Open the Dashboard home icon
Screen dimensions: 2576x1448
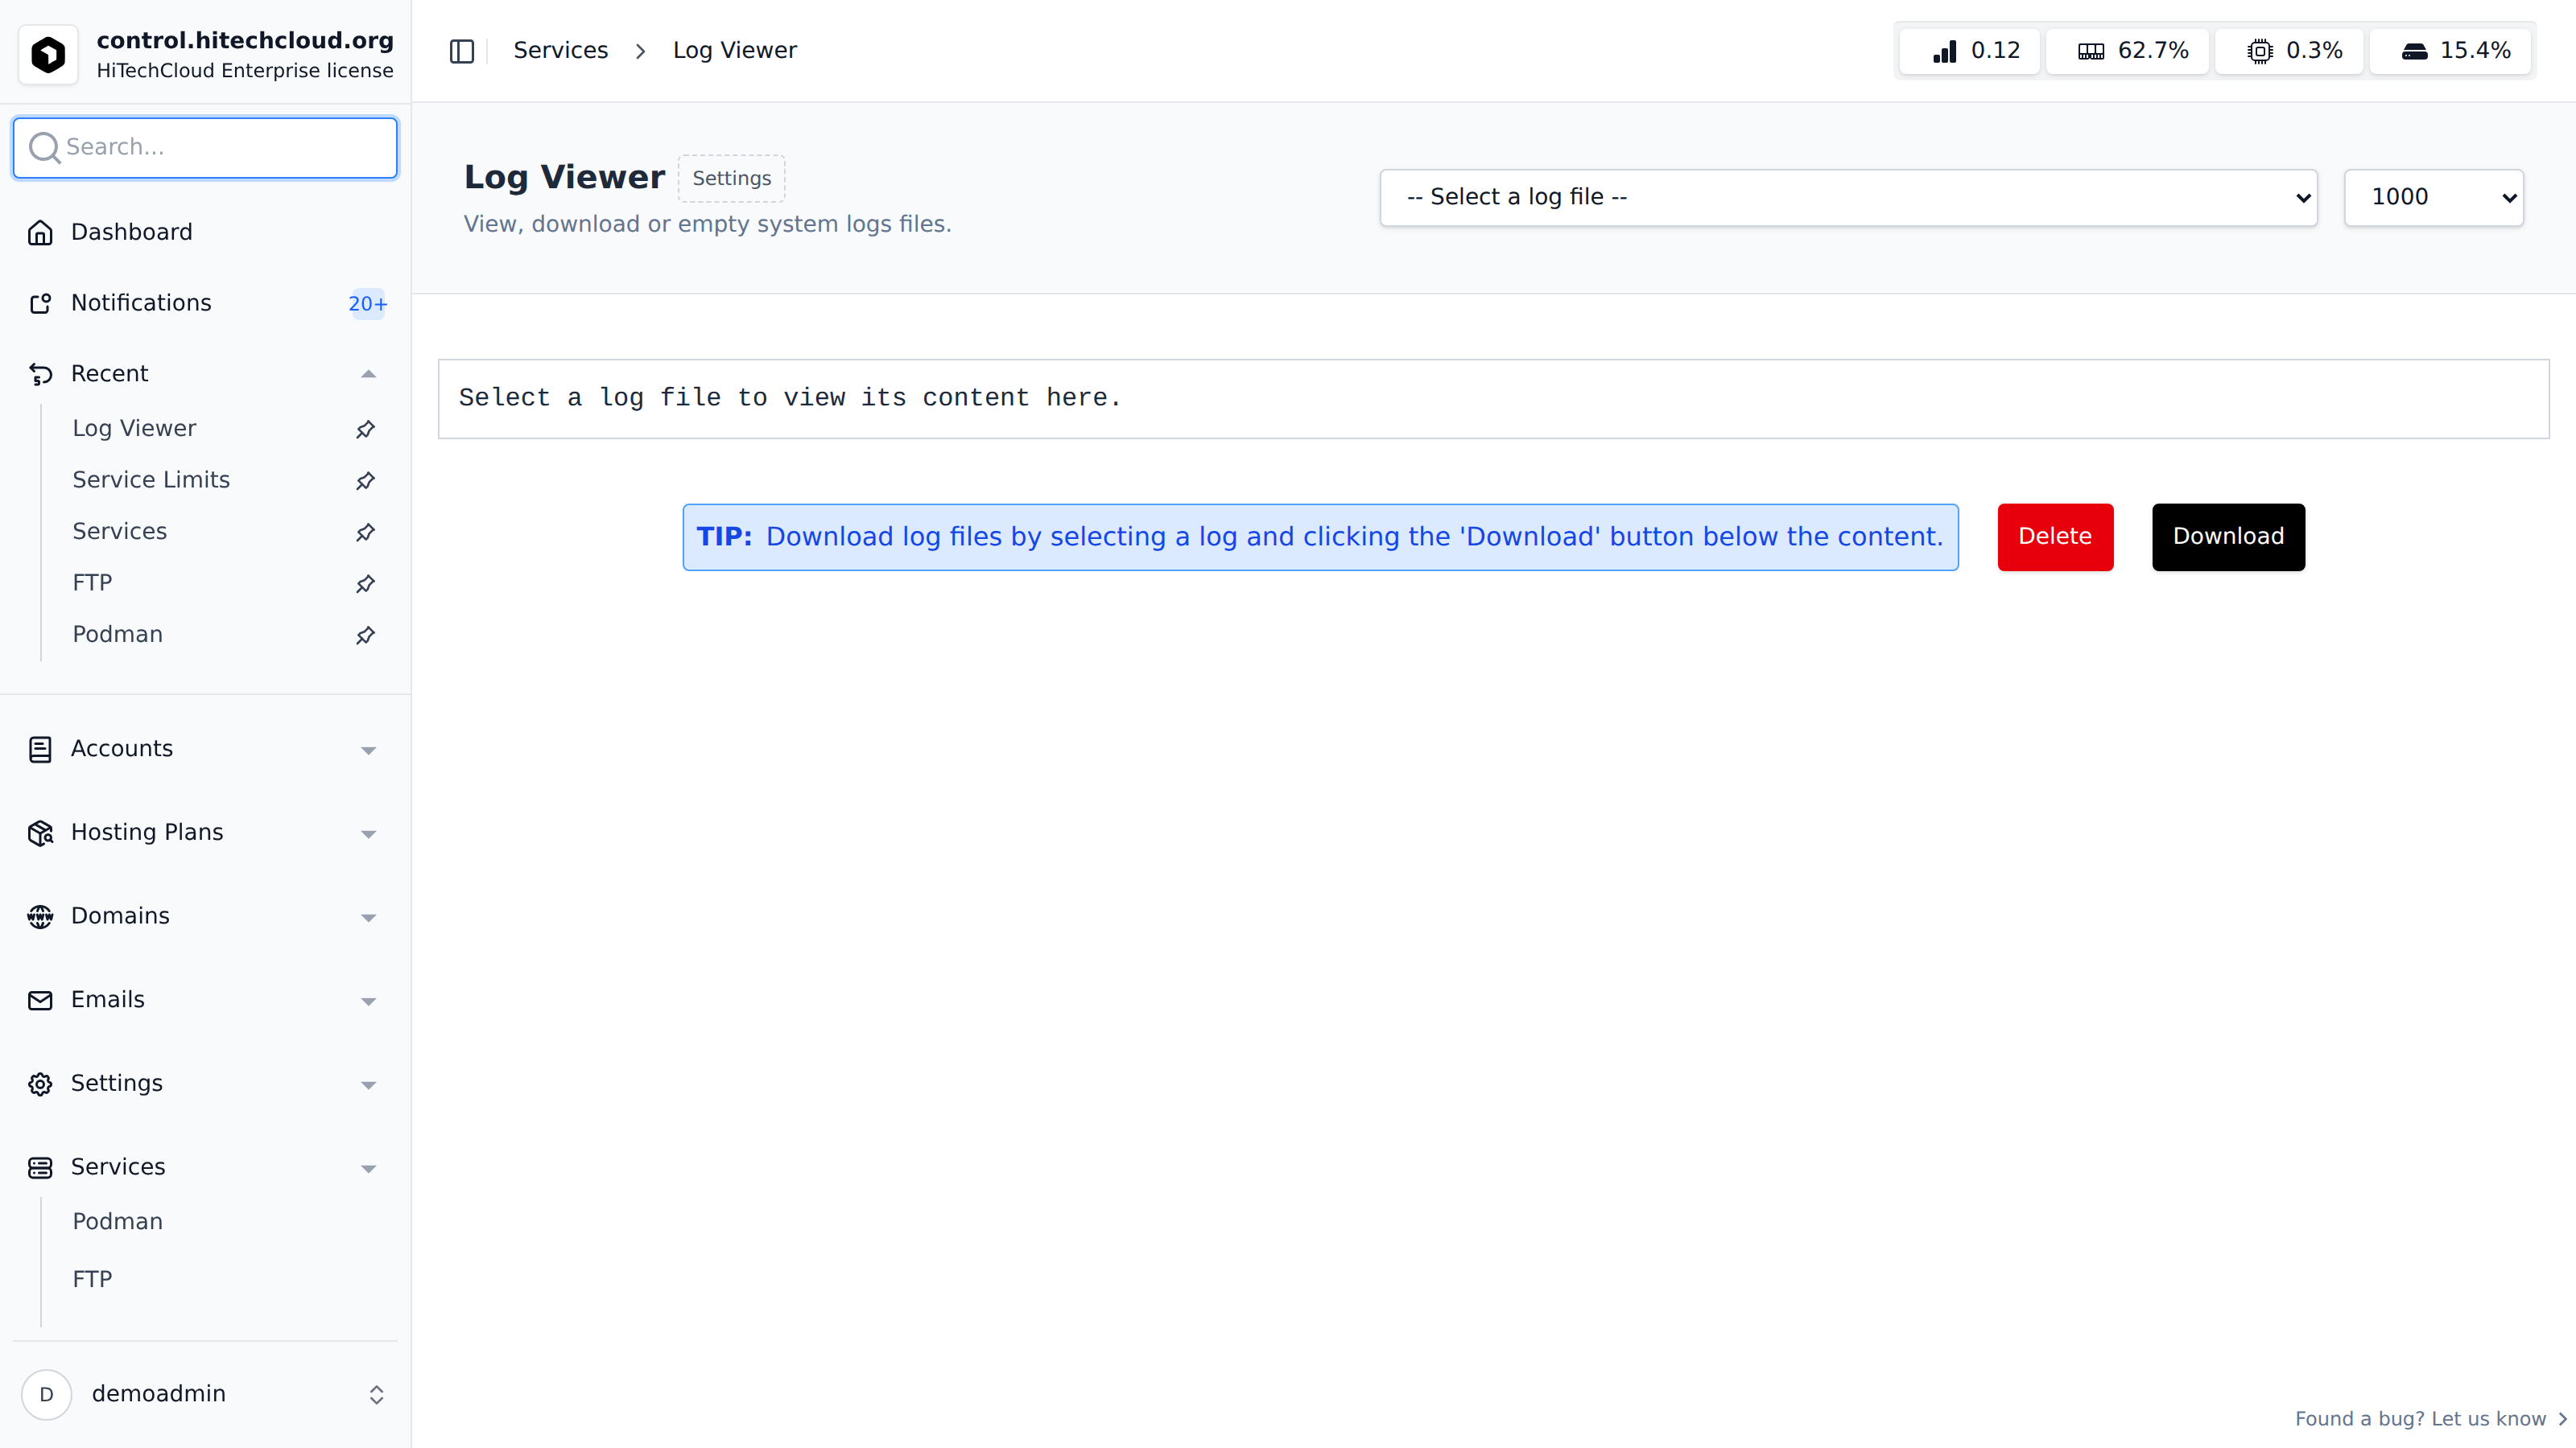[40, 232]
